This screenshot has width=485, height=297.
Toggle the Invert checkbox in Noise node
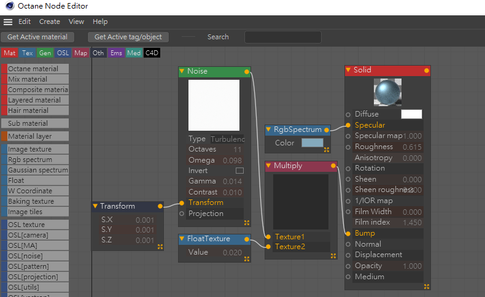[239, 171]
